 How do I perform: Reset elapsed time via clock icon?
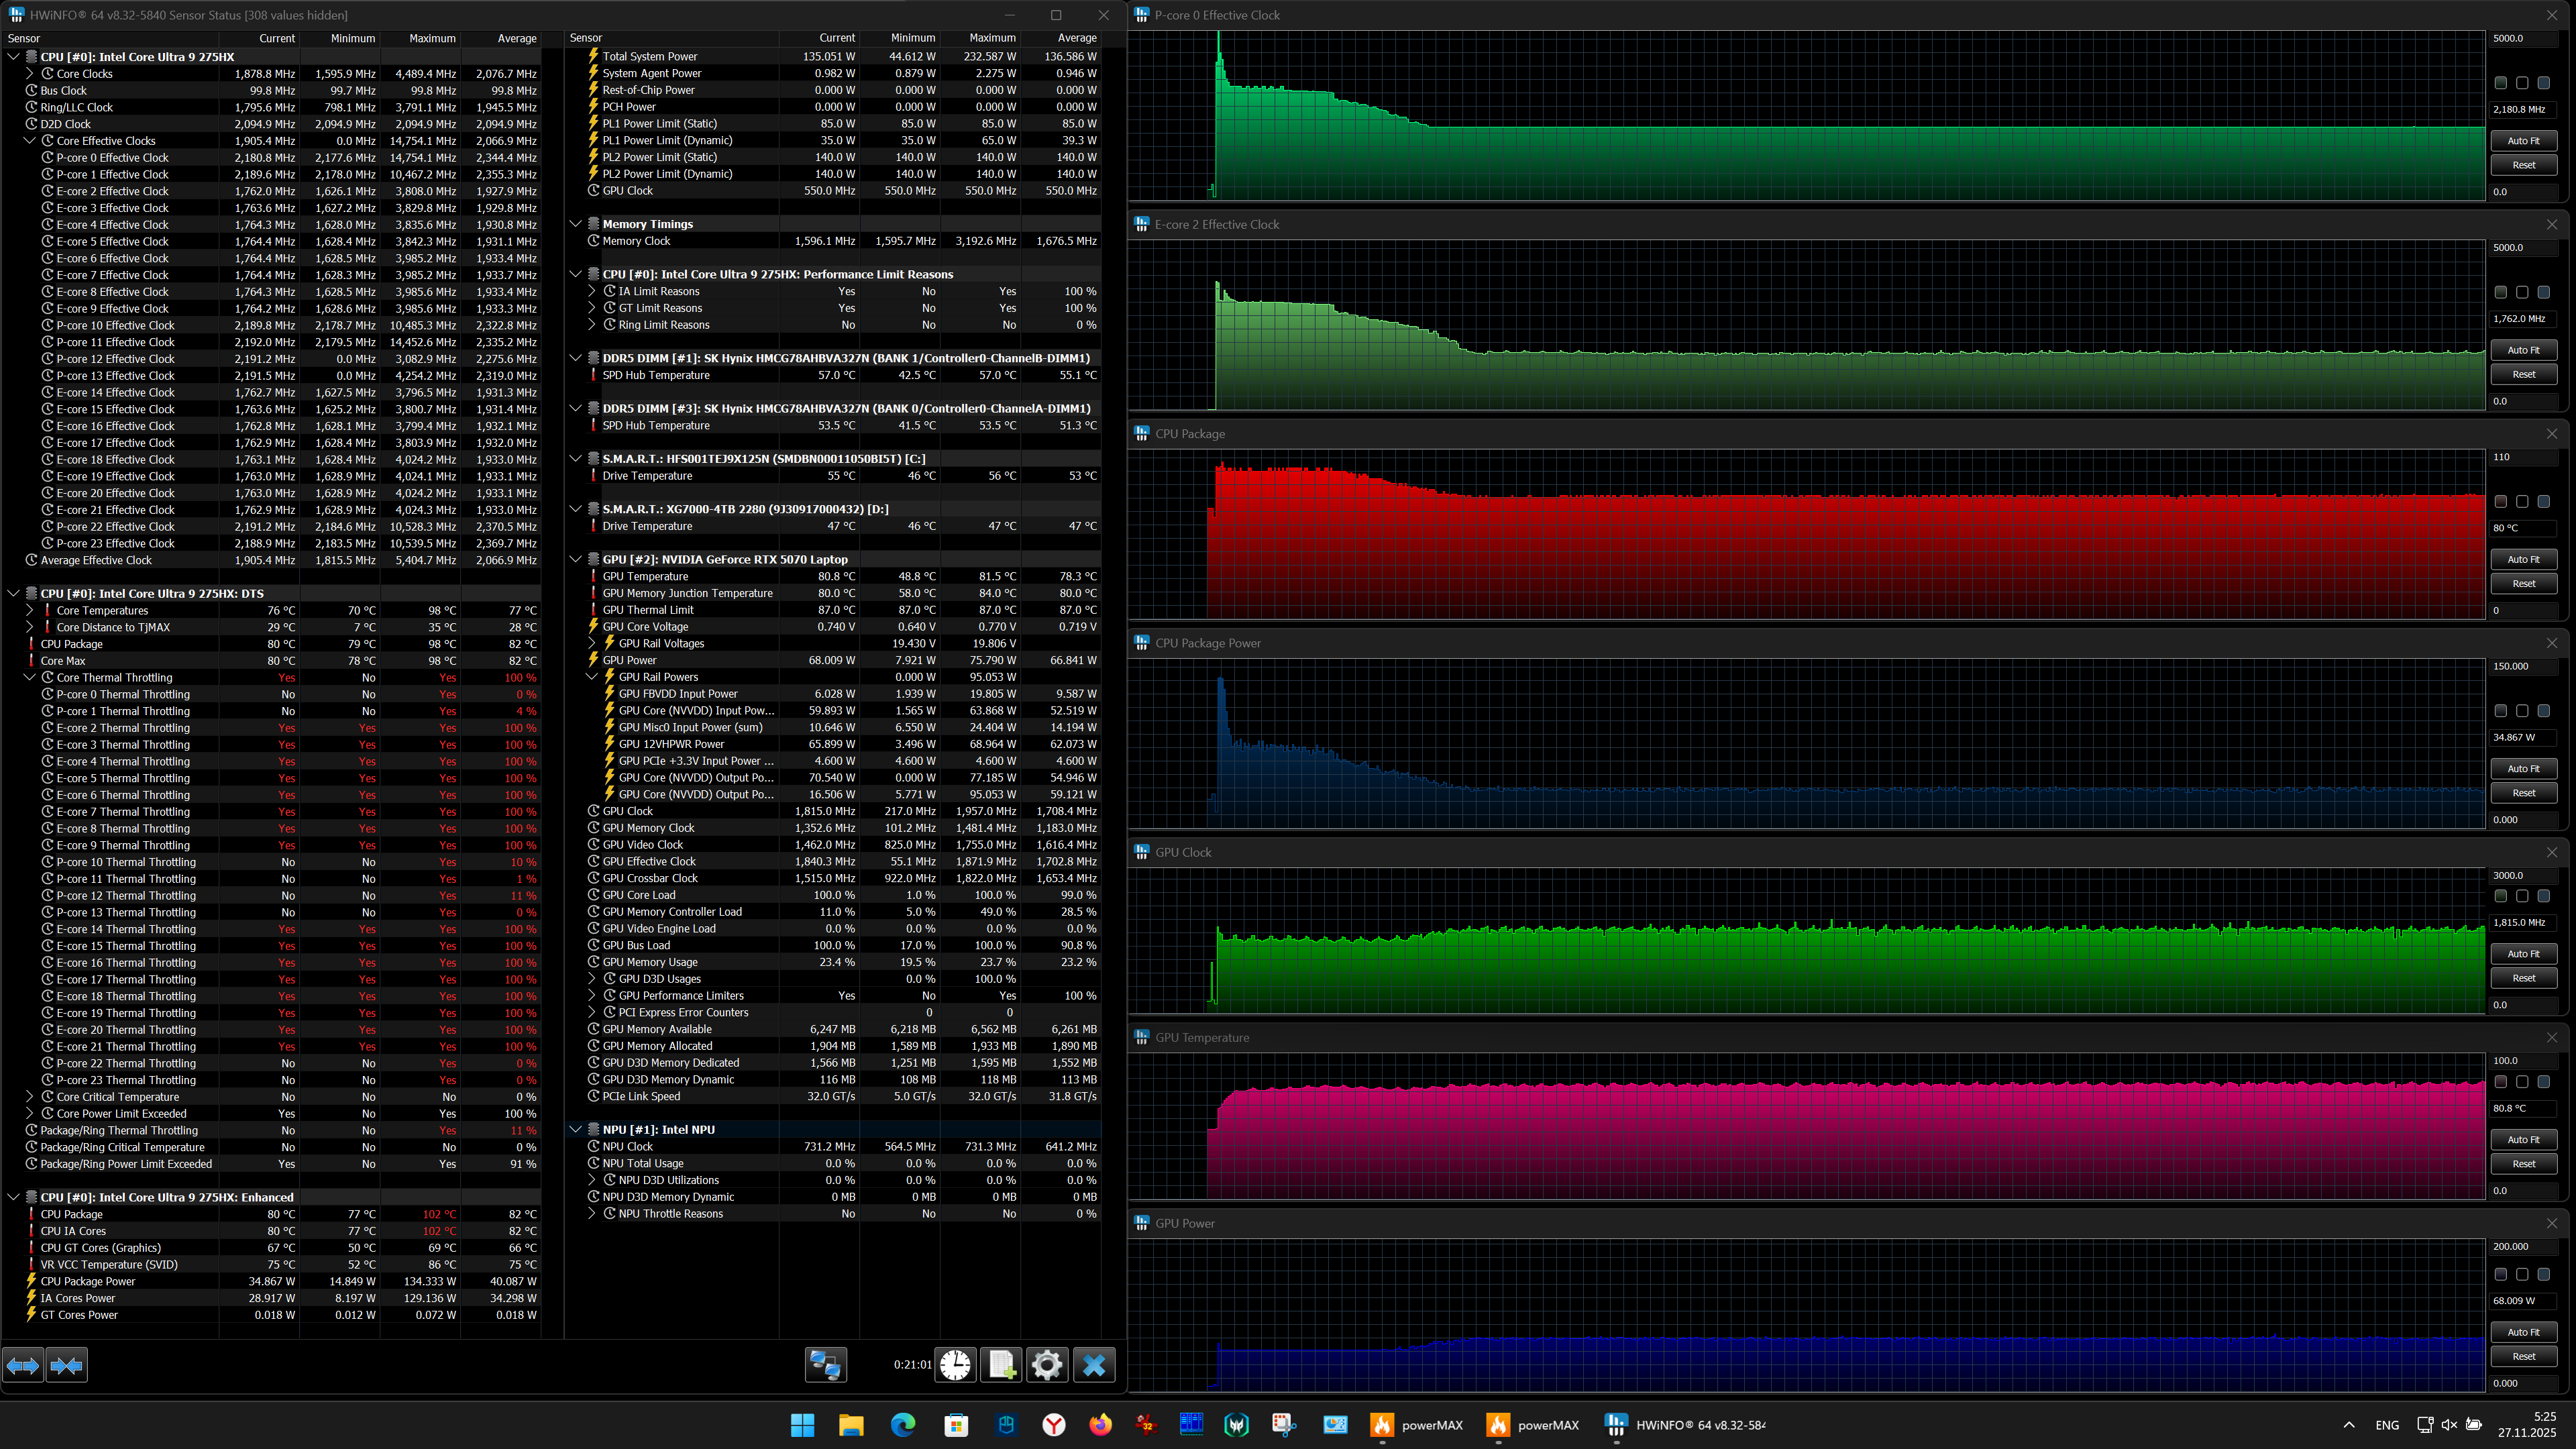pyautogui.click(x=955, y=1365)
